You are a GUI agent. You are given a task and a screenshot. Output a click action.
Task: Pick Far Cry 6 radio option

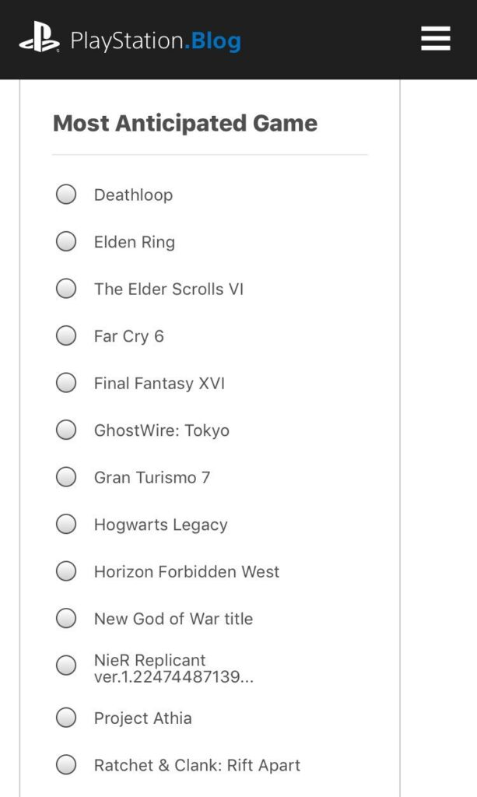[x=66, y=335]
